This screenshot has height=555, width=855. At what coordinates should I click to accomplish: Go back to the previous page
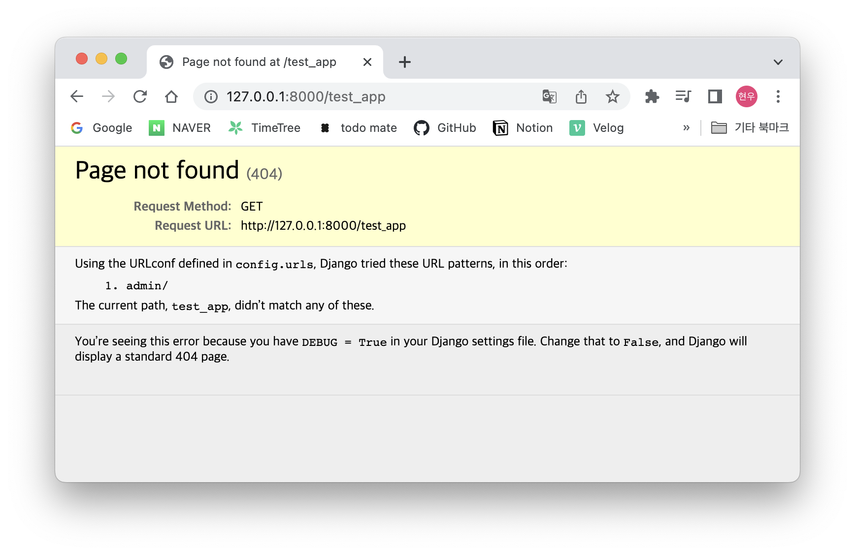(77, 96)
